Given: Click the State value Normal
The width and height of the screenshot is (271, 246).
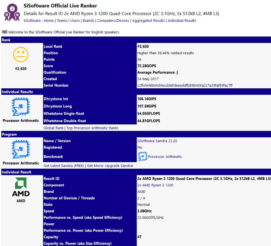Looking at the screenshot, I should (143, 204).
